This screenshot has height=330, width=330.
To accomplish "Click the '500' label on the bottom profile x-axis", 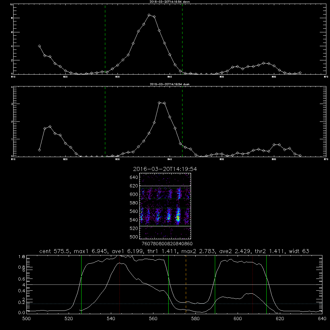I will (26, 319).
